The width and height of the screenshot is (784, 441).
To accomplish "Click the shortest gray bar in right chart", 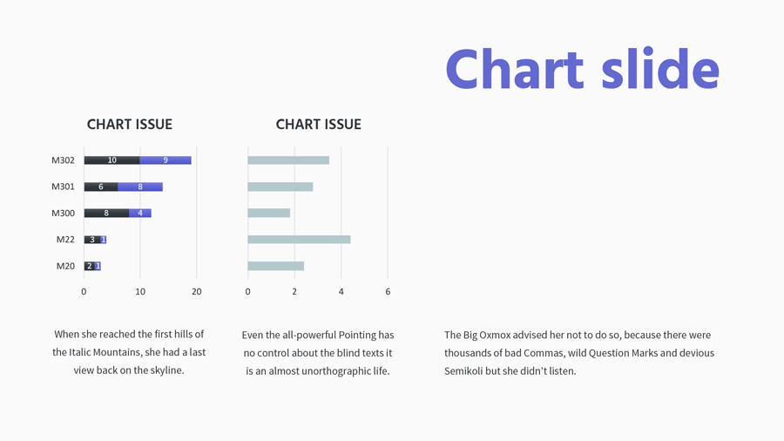I will [x=268, y=214].
